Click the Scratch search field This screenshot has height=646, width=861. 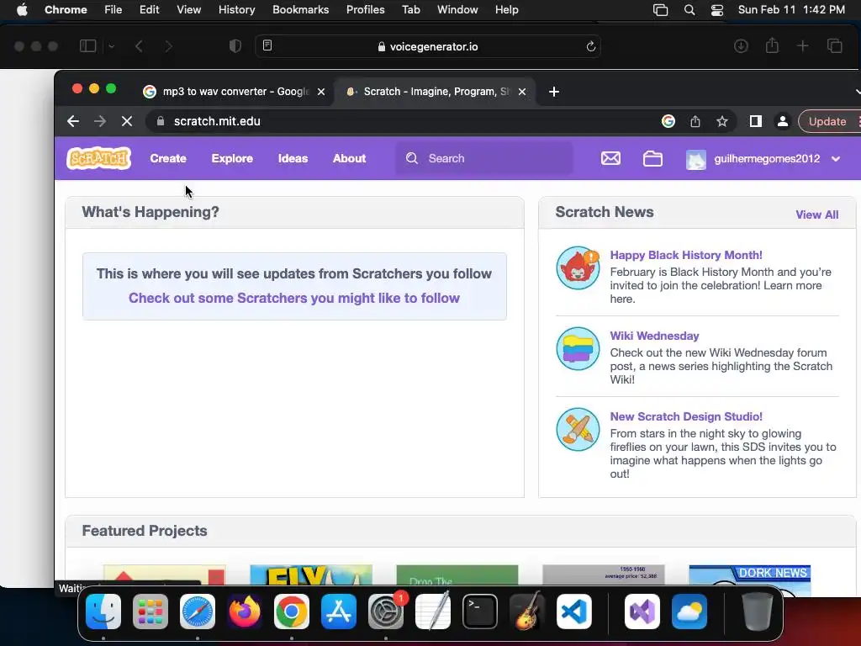click(483, 158)
